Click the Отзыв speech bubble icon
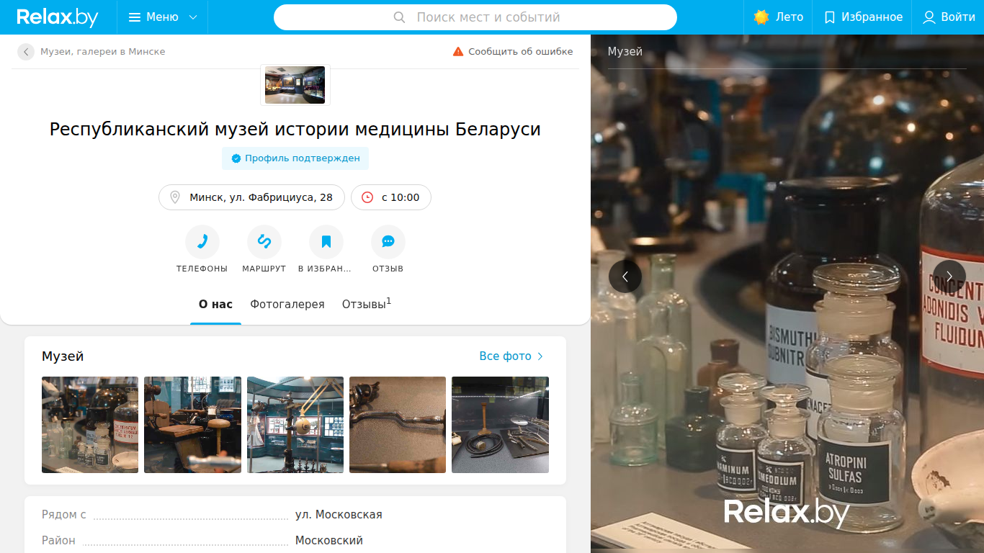Viewport: 984px width, 553px height. (x=388, y=242)
